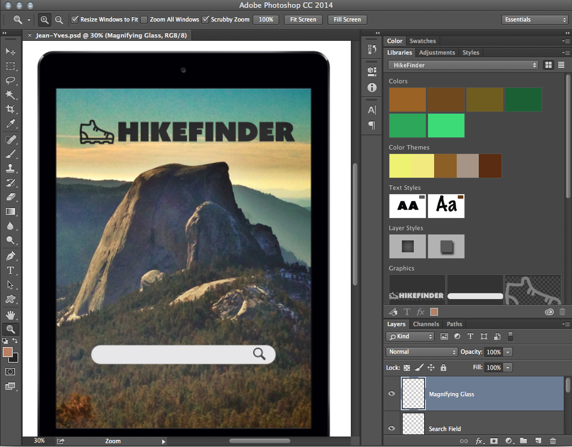Switch to the Swatches tab

point(423,41)
